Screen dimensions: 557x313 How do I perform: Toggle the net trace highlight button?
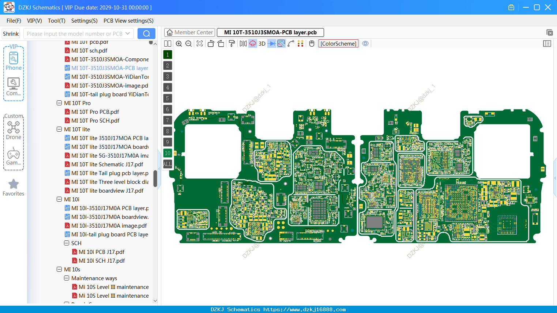click(x=281, y=44)
